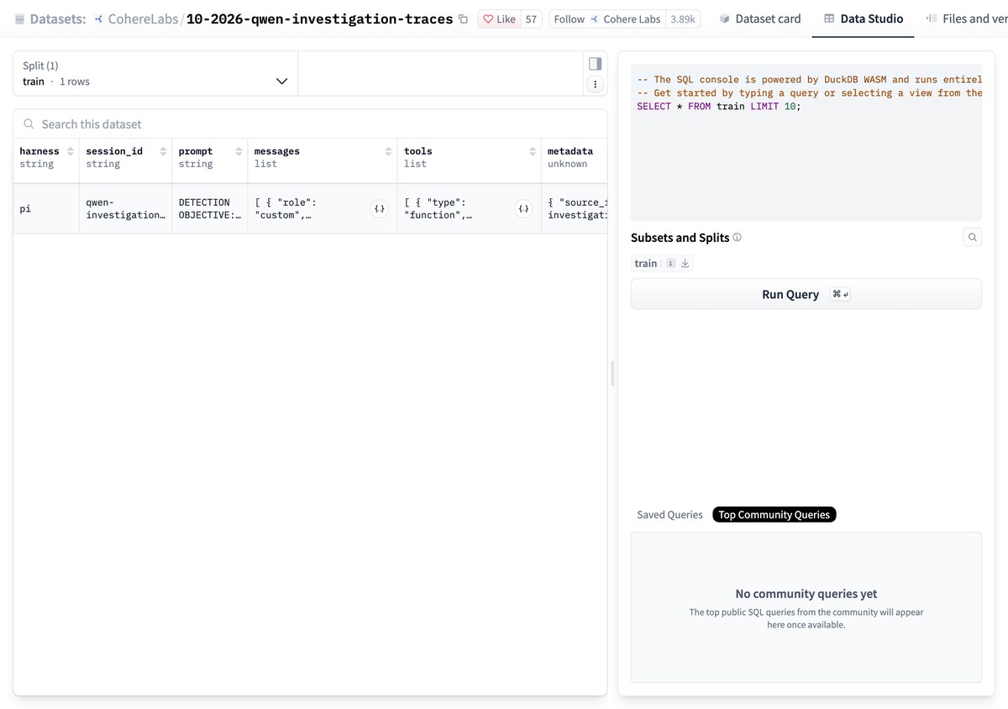Switch to the Data Studio tab

click(863, 18)
